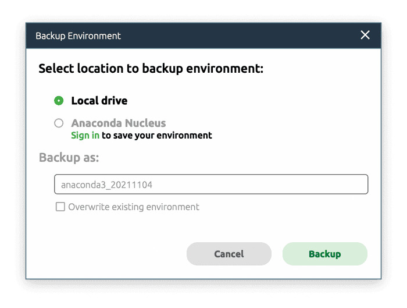The image size is (407, 308).
Task: Focus the Backup as name field
Action: (x=211, y=185)
